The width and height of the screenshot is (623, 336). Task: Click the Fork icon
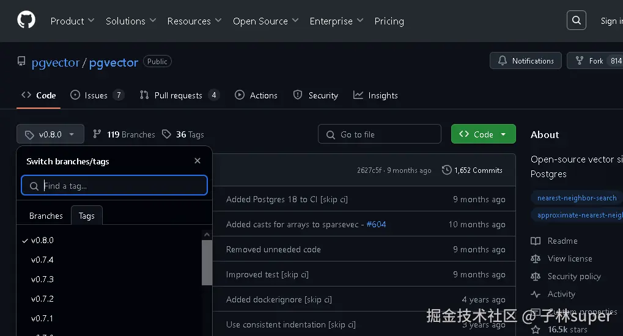click(580, 60)
